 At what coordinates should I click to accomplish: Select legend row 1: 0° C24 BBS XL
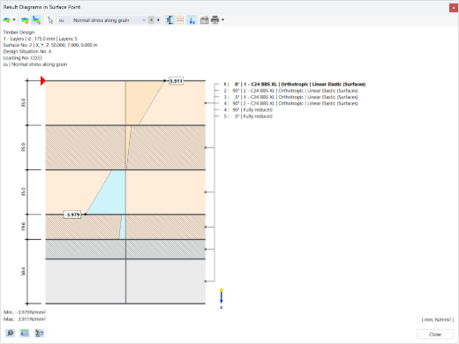[294, 85]
